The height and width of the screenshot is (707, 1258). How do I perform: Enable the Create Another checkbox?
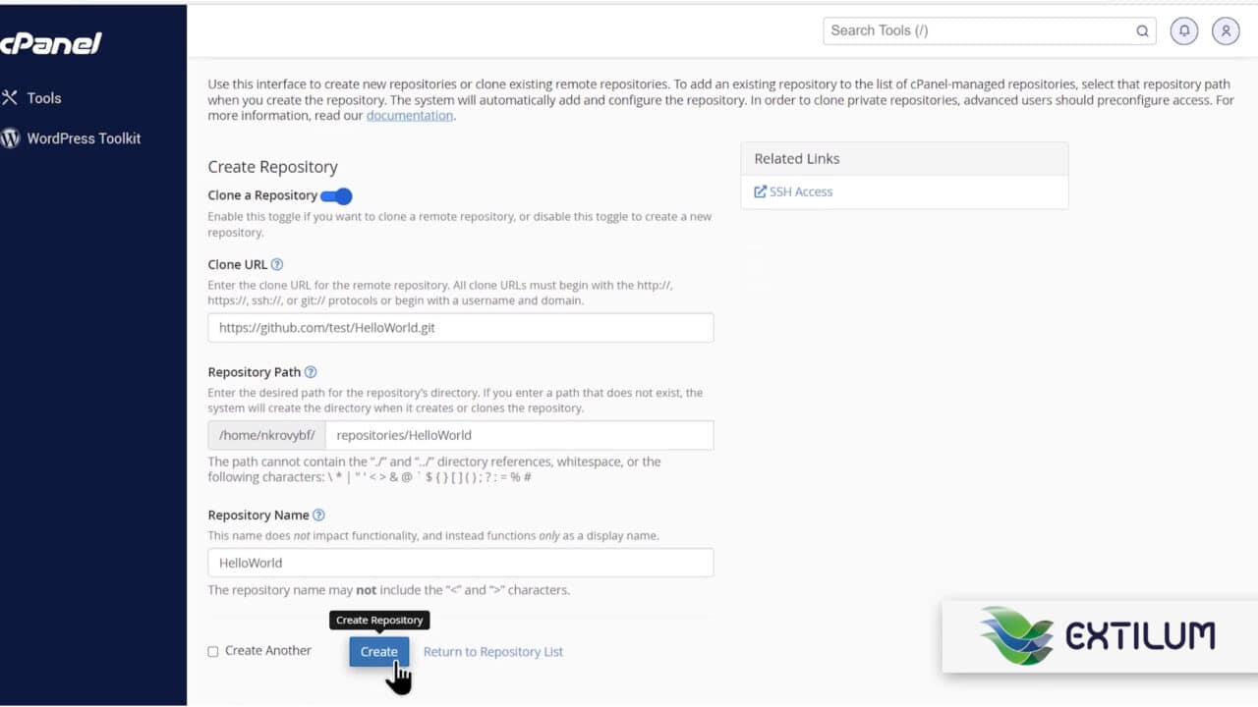(x=212, y=651)
